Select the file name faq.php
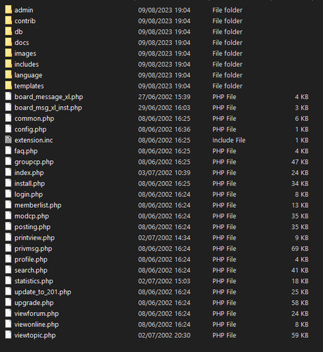Screen dimensions: 323x352 [26, 151]
